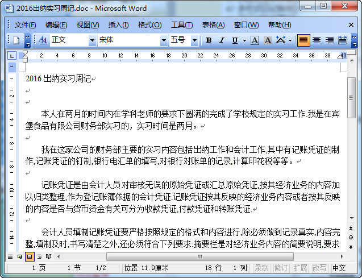This screenshot has height=278, width=362.
Task: Toggle 录制 macro recording in status bar
Action: pyautogui.click(x=262, y=268)
